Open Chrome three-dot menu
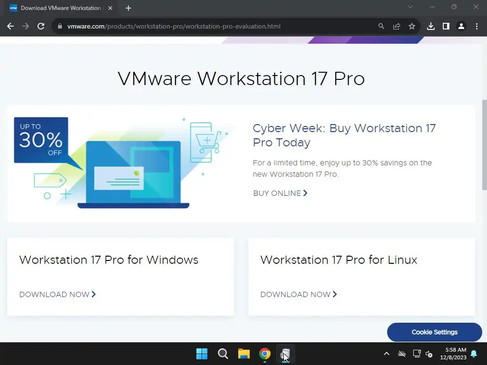Image resolution: width=487 pixels, height=365 pixels. tap(477, 27)
